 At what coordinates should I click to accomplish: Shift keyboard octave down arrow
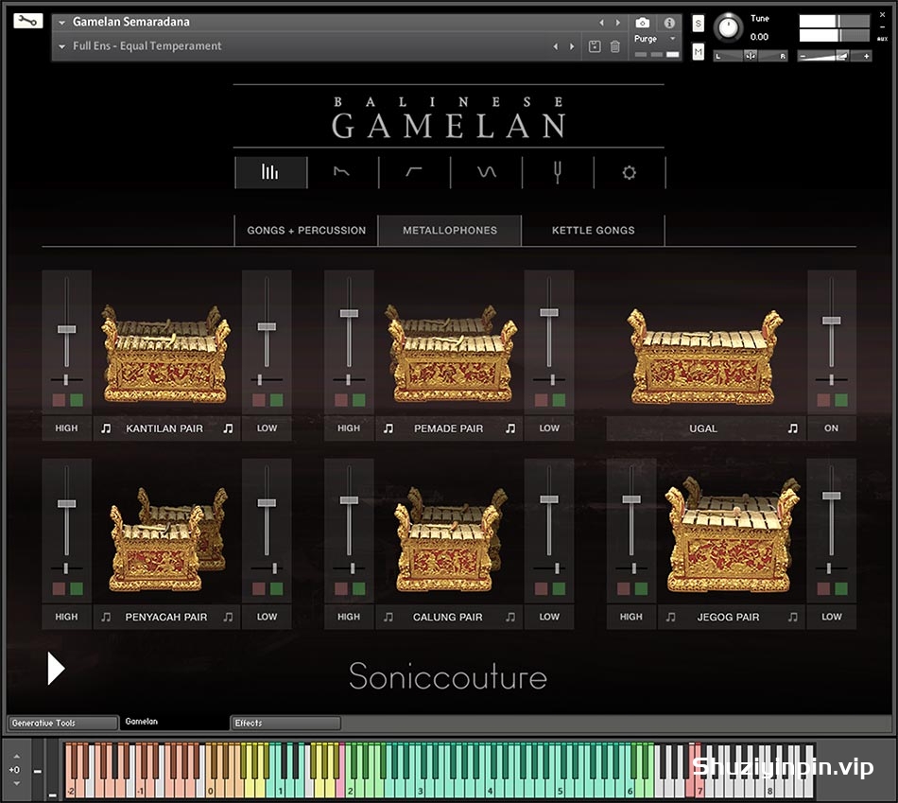pyautogui.click(x=16, y=783)
